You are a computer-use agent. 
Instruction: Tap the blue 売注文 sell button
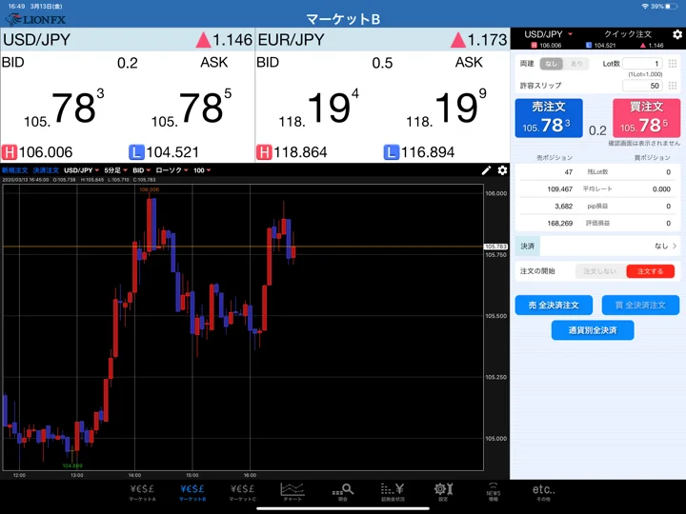coord(549,118)
